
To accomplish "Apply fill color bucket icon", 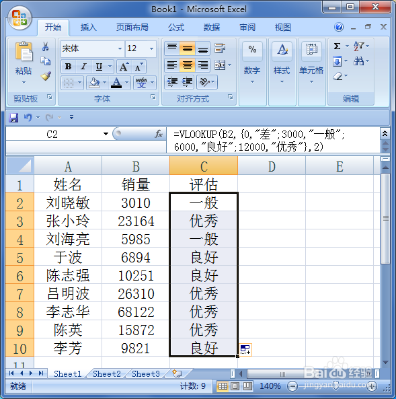I will click(94, 83).
